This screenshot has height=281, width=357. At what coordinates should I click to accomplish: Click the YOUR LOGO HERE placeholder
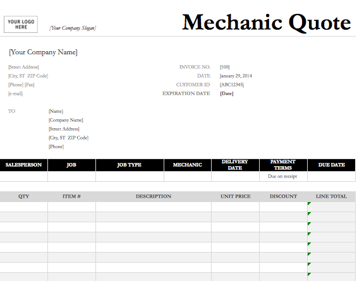21,25
